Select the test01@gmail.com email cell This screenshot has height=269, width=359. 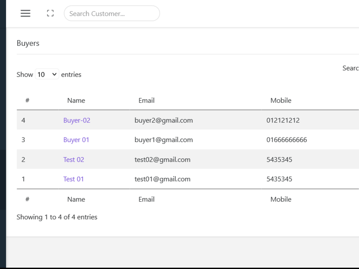pyautogui.click(x=163, y=179)
